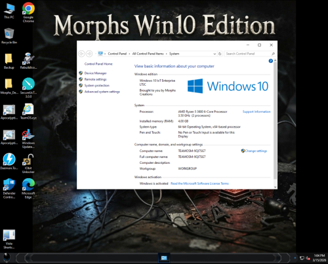The image size is (328, 264).
Task: Open Support Information link
Action: (x=256, y=111)
